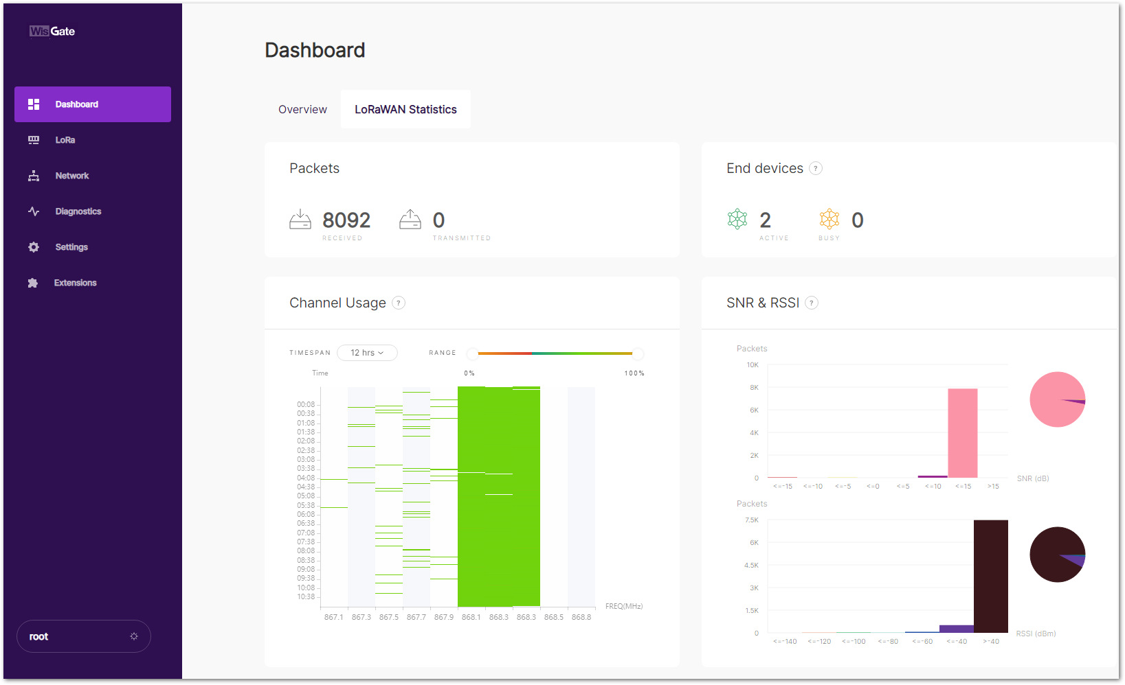1125x685 pixels.
Task: Open the LoRa section from the sidebar
Action: (x=34, y=139)
